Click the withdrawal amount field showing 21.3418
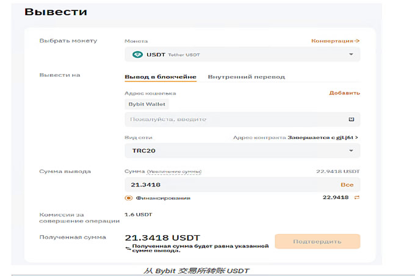Viewport: 415px width, 276px height. [x=242, y=185]
